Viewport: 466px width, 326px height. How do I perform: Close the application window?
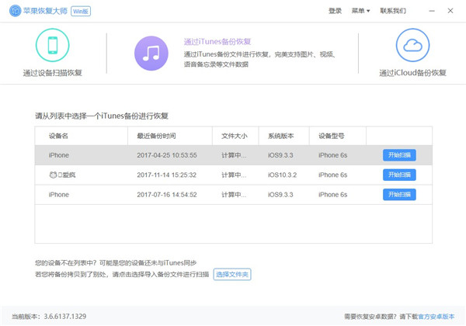pyautogui.click(x=450, y=11)
